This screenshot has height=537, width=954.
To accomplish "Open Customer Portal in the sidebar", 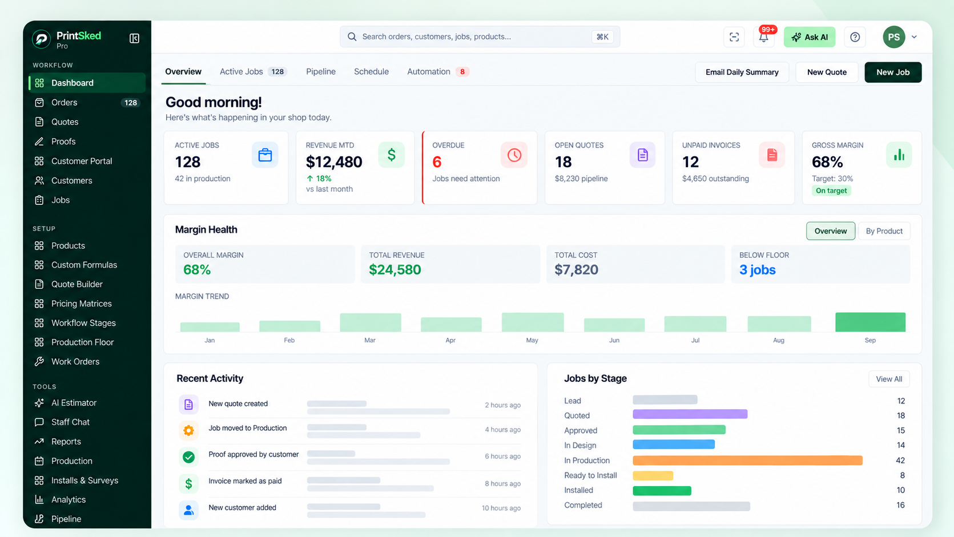I will tap(87, 161).
